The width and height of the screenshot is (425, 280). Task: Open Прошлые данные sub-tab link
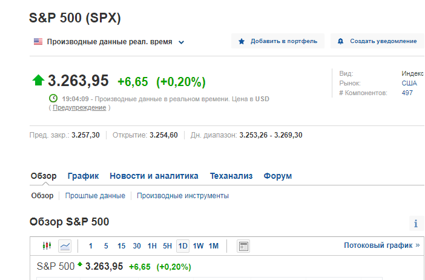95,196
